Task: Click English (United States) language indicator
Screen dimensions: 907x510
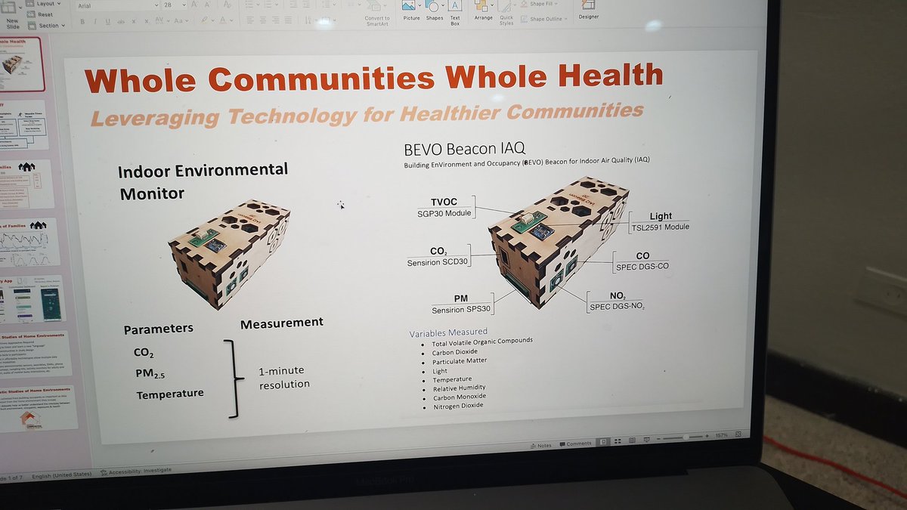Action: (x=62, y=474)
